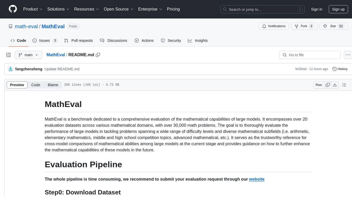This screenshot has height=197, width=352.
Task: Open the fangzhensheng author profile
Action: pos(29,69)
